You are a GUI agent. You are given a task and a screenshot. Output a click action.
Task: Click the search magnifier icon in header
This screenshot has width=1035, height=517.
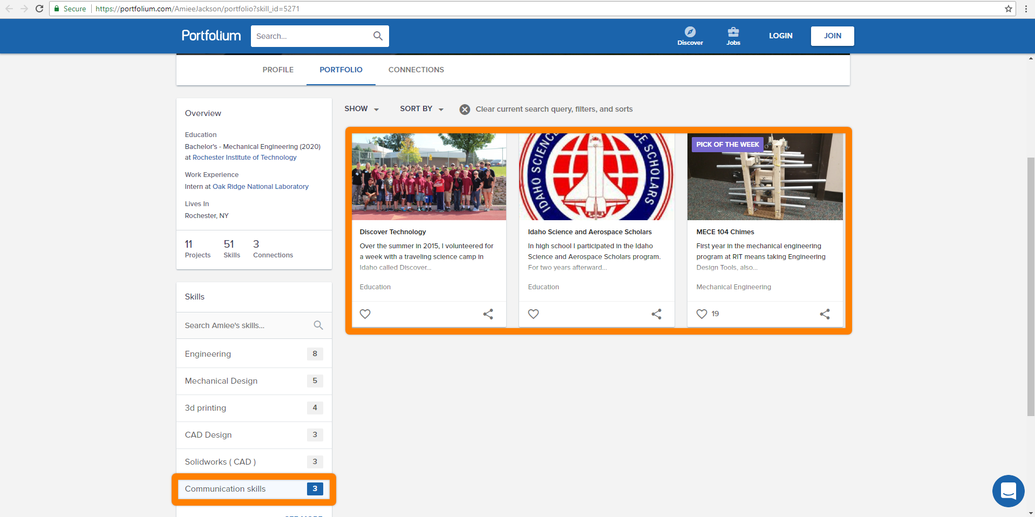coord(378,36)
